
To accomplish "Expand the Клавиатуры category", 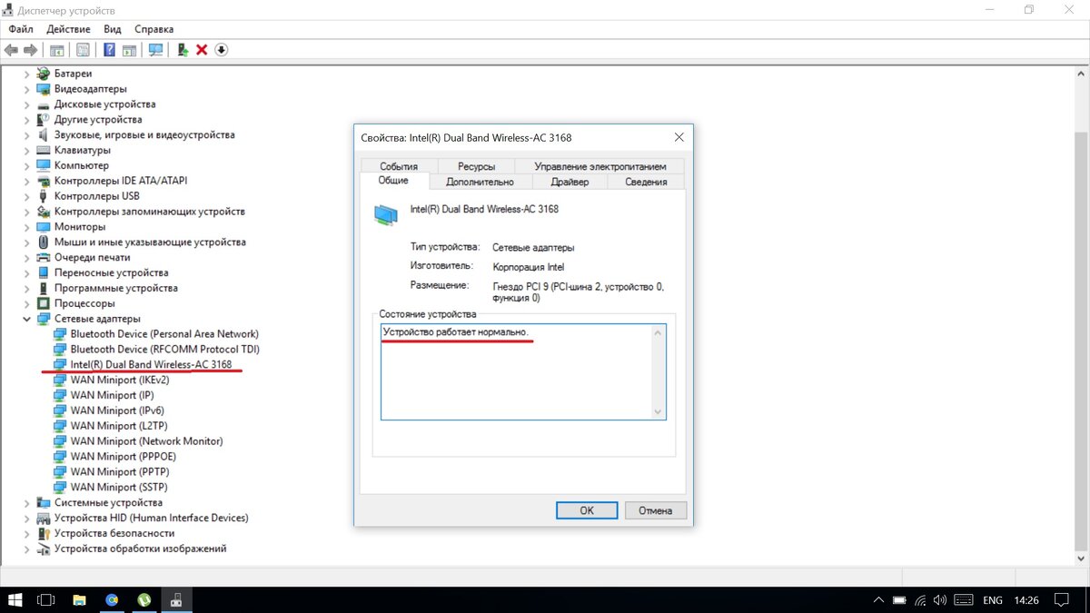I will pyautogui.click(x=26, y=150).
